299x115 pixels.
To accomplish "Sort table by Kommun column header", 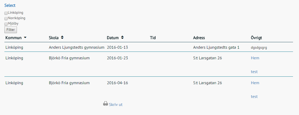I will pyautogui.click(x=13, y=38).
